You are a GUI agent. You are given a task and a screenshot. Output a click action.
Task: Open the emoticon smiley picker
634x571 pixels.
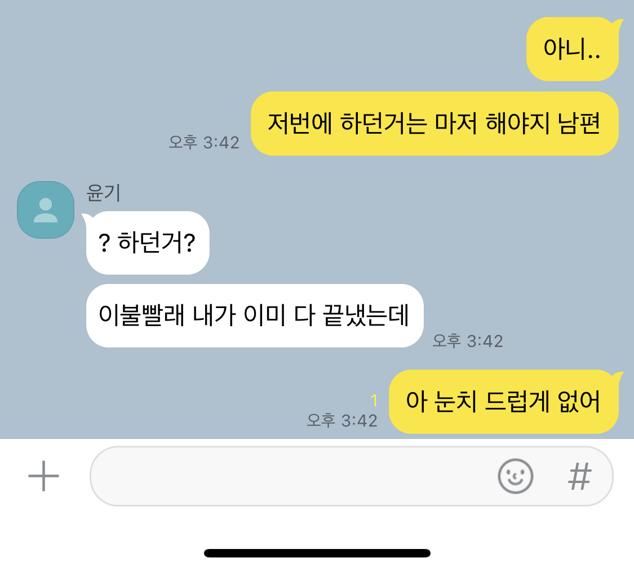[515, 476]
